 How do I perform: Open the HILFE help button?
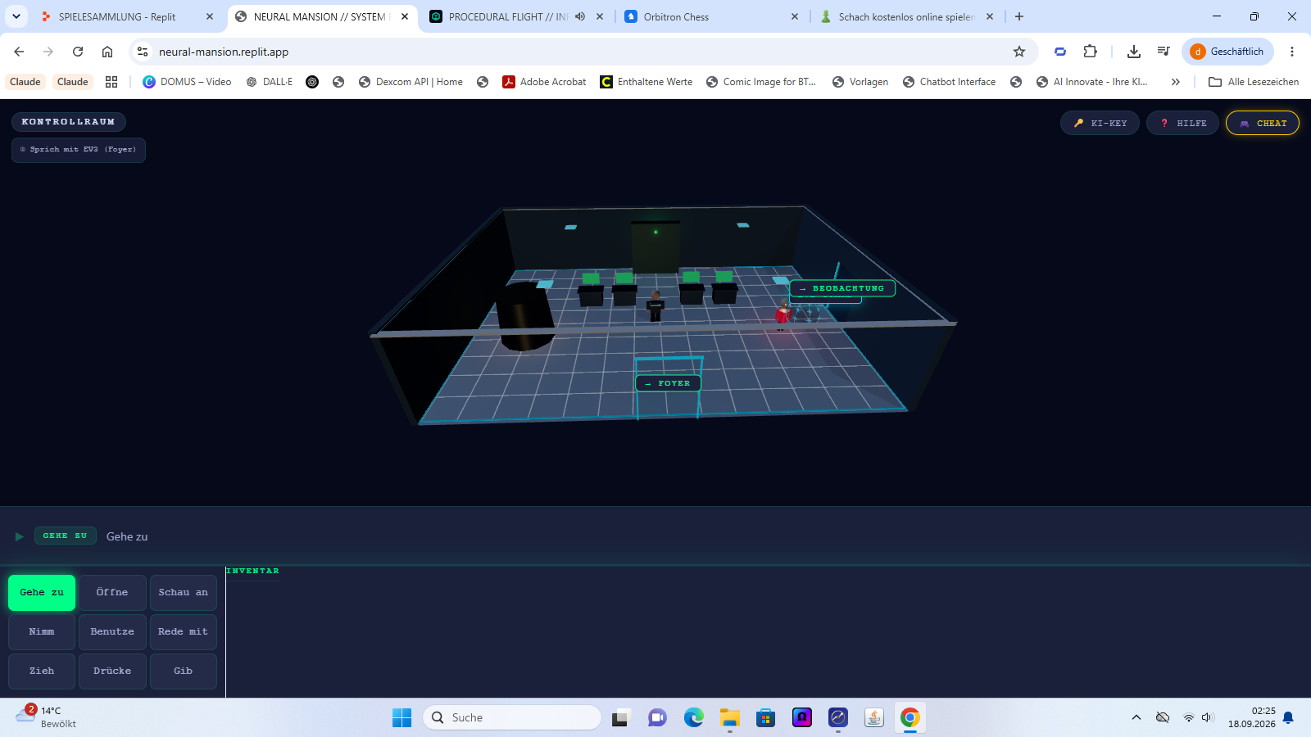pyautogui.click(x=1183, y=123)
